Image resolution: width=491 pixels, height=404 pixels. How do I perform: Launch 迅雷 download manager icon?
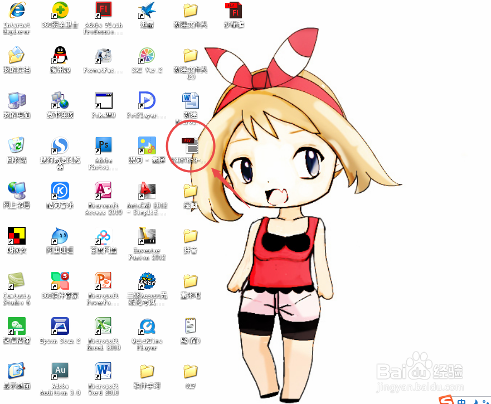point(147,11)
